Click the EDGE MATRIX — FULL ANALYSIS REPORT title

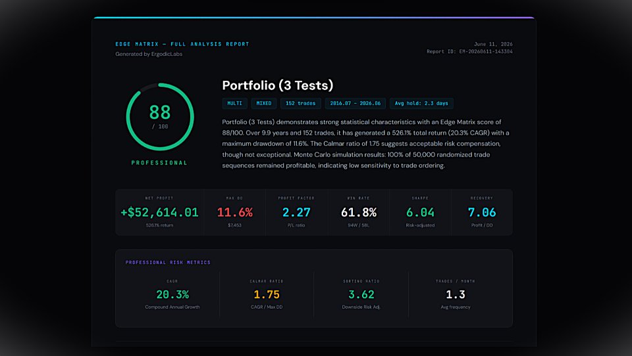point(182,44)
